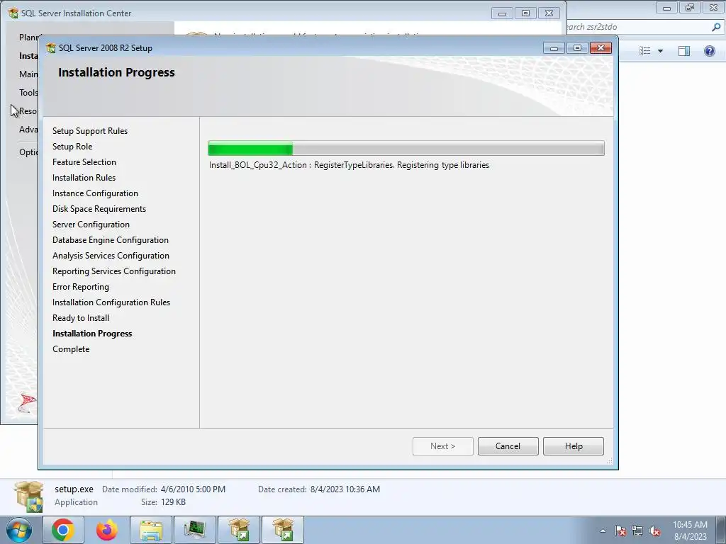Viewport: 726px width, 544px height.
Task: Open Planning in Installation Center sidebar
Action: 30,37
